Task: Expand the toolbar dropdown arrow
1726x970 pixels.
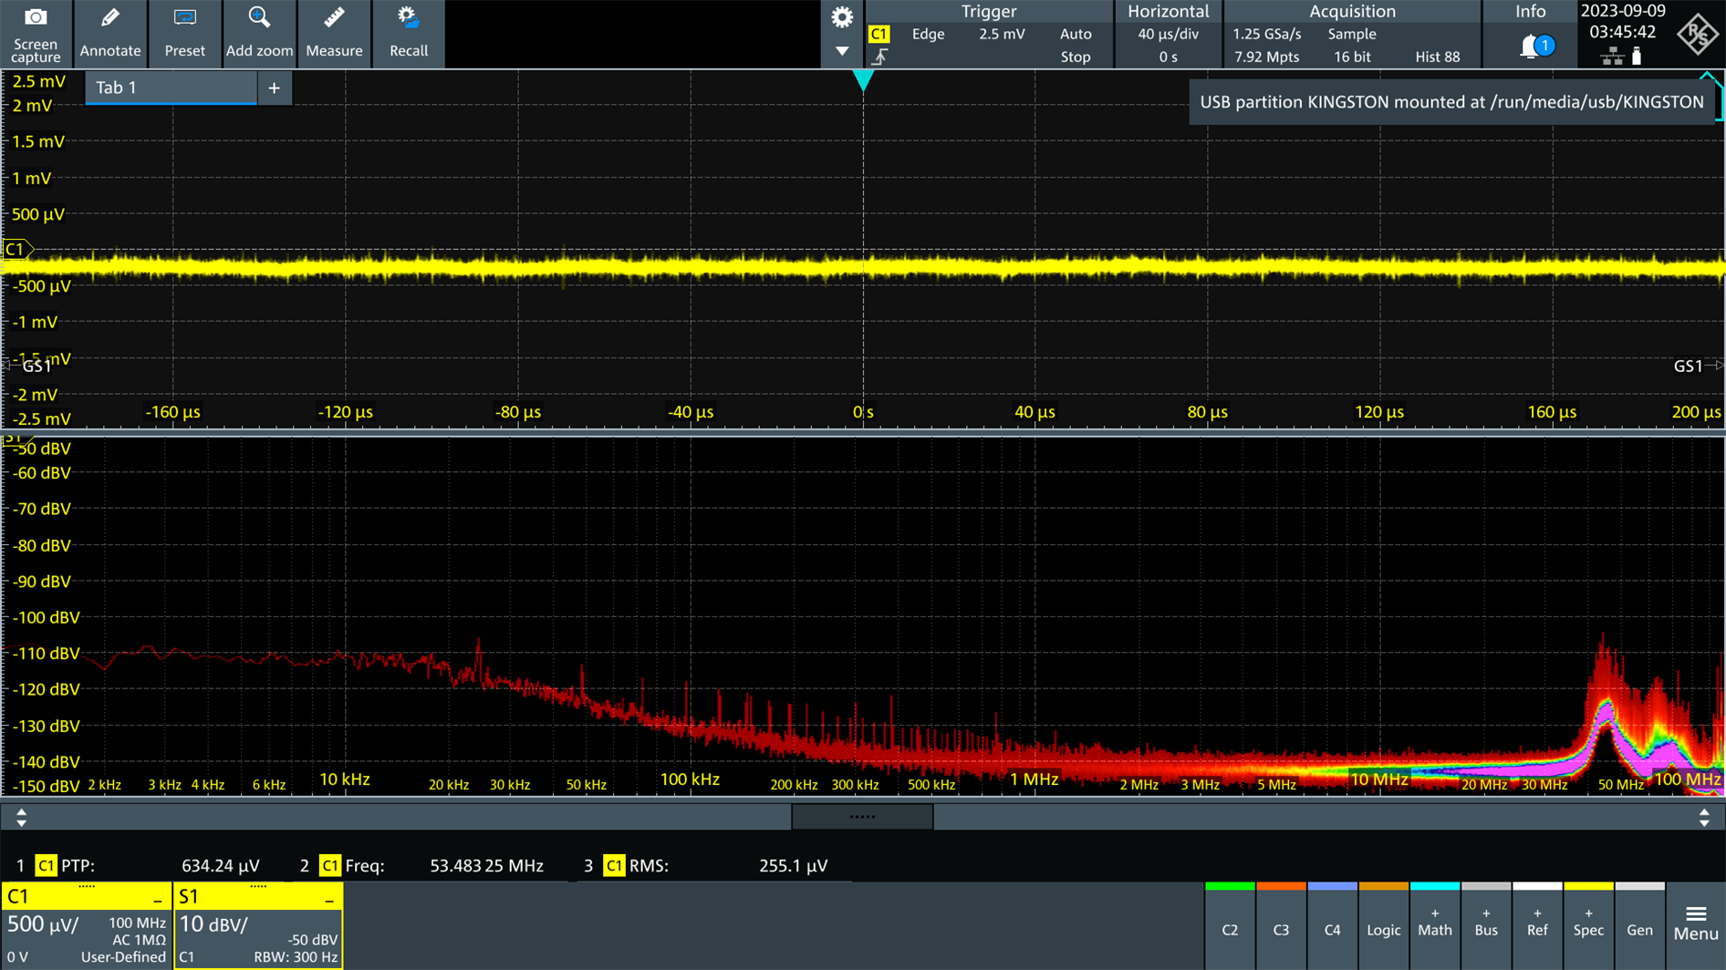Action: 842,51
